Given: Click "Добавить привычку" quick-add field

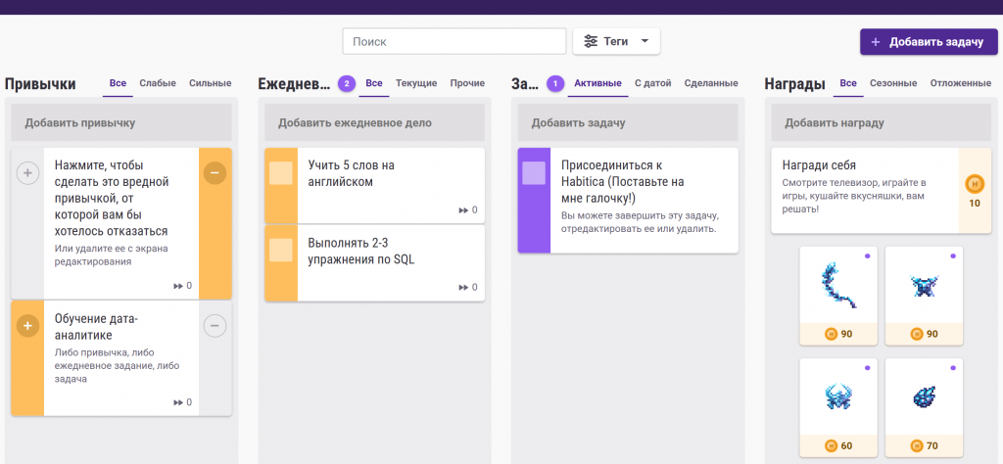Looking at the screenshot, I should [x=121, y=122].
